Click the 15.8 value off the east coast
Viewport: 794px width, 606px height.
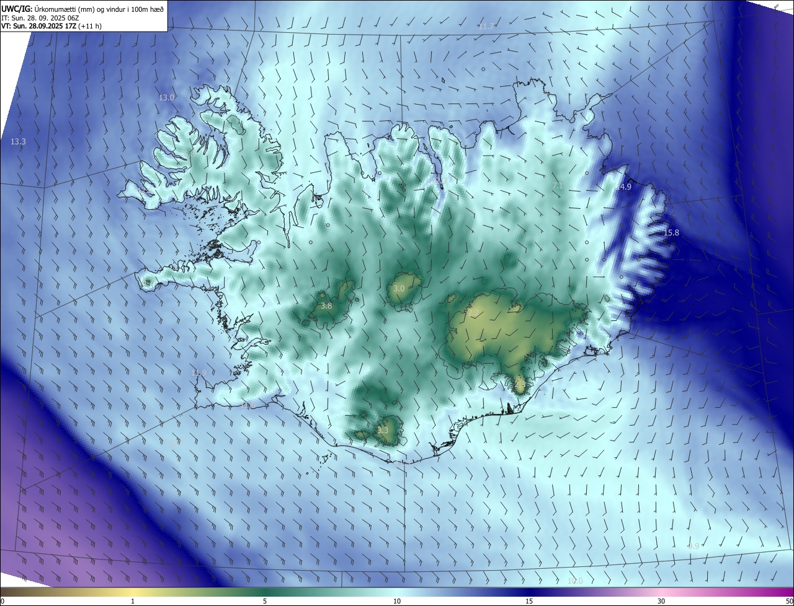671,233
